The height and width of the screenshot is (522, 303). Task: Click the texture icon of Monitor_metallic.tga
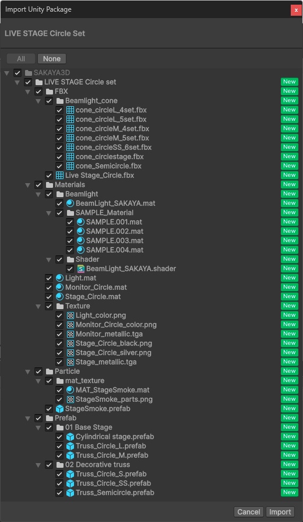click(70, 334)
